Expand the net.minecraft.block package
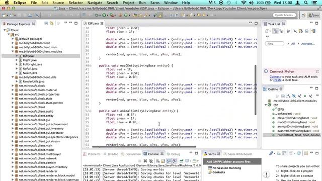Image resolution: width=322 pixels, height=181 pixels. click(x=13, y=86)
